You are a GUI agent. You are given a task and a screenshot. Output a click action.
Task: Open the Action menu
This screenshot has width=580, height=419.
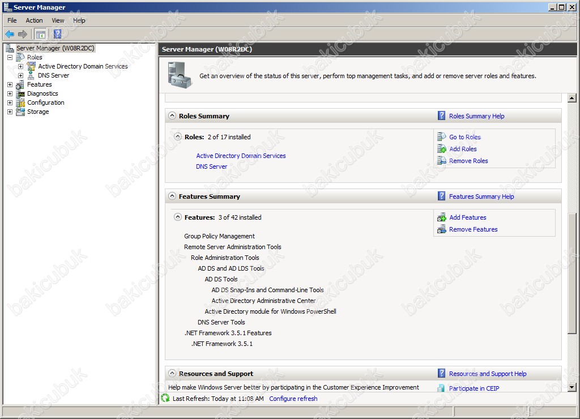(34, 20)
